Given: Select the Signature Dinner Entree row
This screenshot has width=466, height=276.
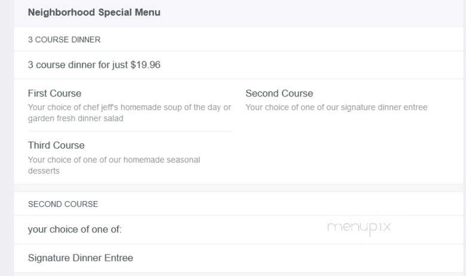Looking at the screenshot, I should (x=238, y=258).
